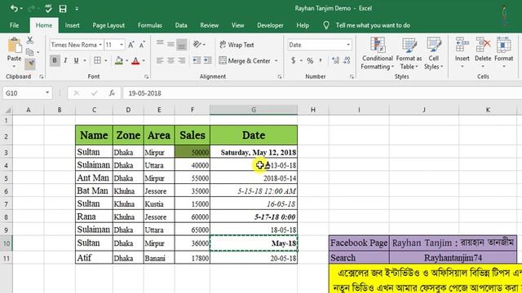Open Format cells menu
Screen dimensions: 522x293
(x=504, y=52)
